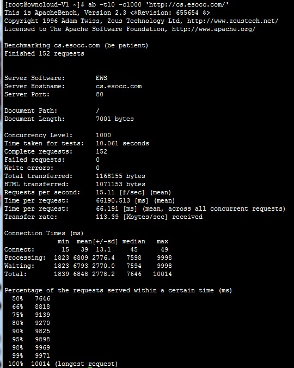294x368 pixels.
Task: Click the Document Length value 7001 bytes
Action: (115, 119)
